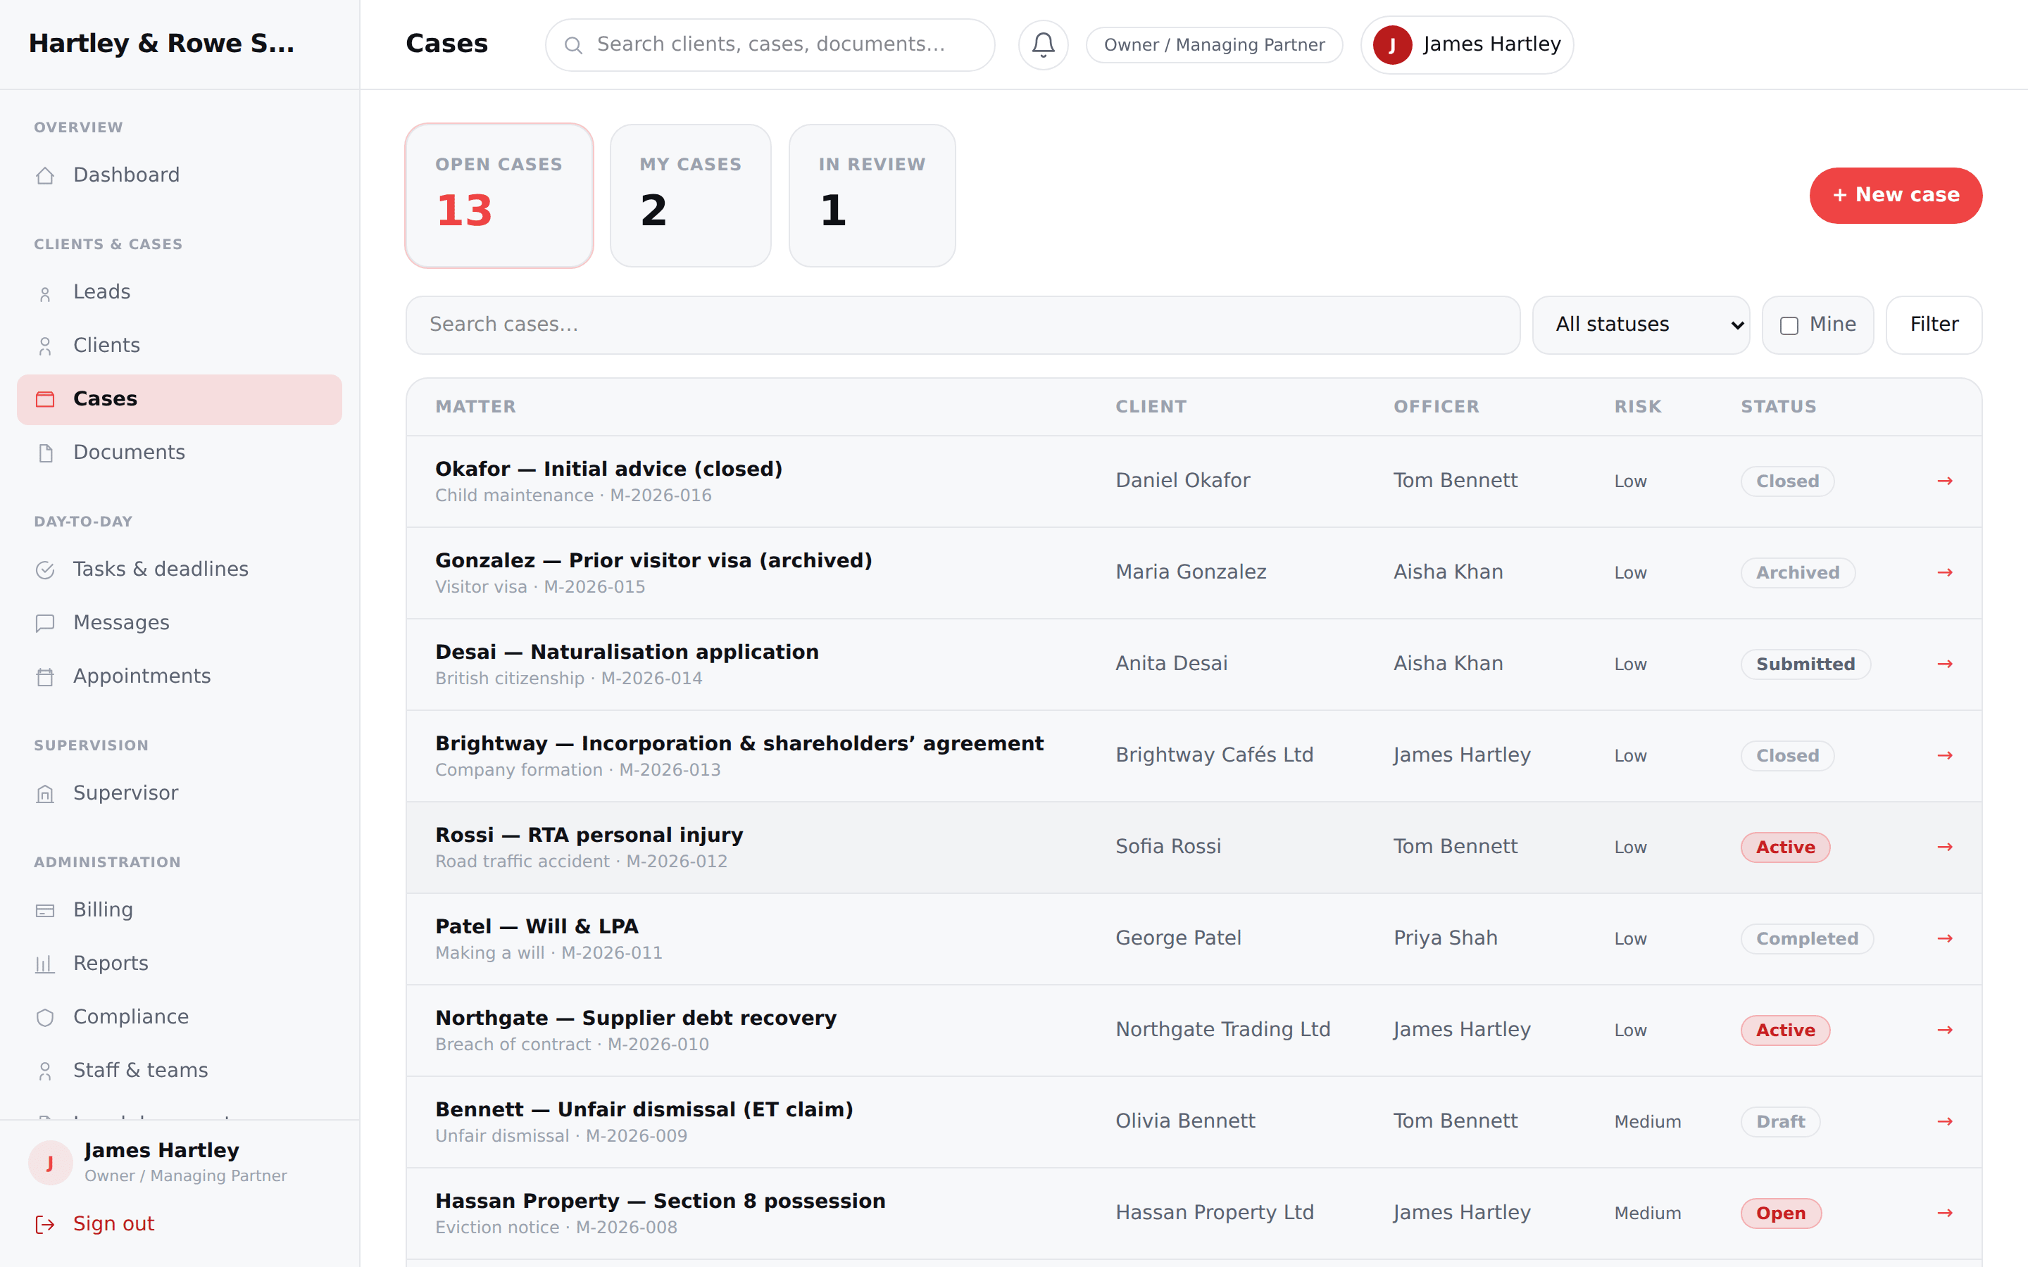This screenshot has height=1267, width=2028.
Task: Click the James Hartley avatar in header
Action: coord(1392,44)
